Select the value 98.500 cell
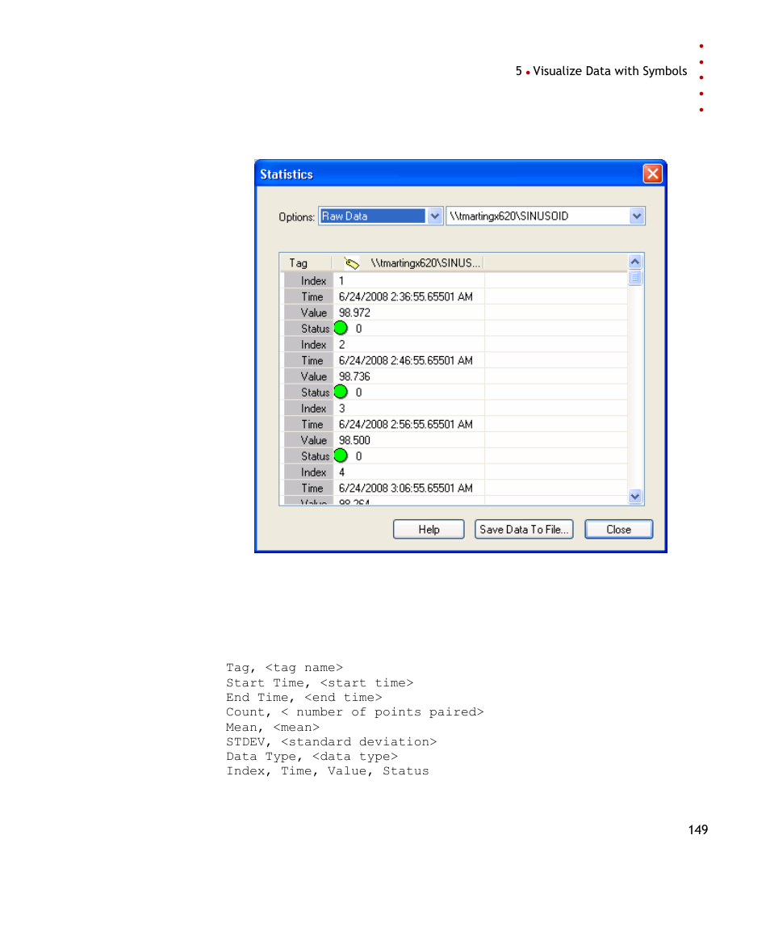 (x=408, y=441)
